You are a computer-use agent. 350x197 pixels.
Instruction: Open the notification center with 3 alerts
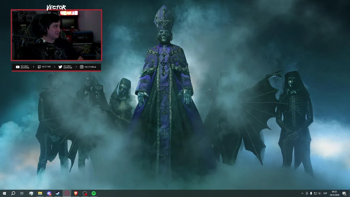(344, 193)
